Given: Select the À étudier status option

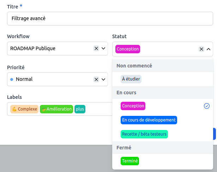Looking at the screenshot, I should 131,79.
